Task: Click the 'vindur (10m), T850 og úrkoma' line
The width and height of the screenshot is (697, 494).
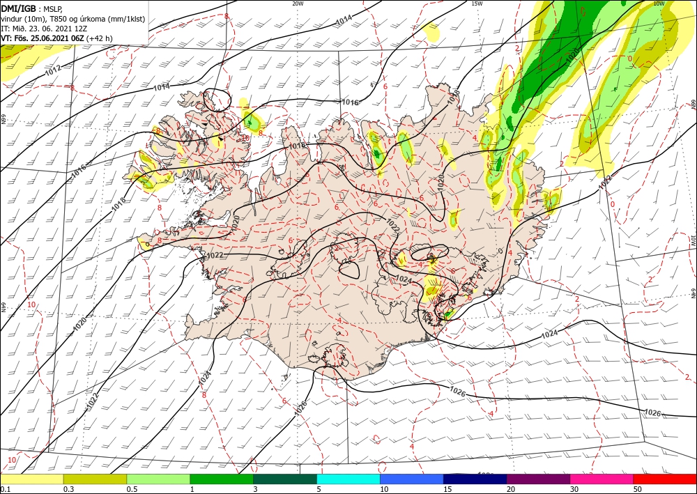Action: point(73,19)
